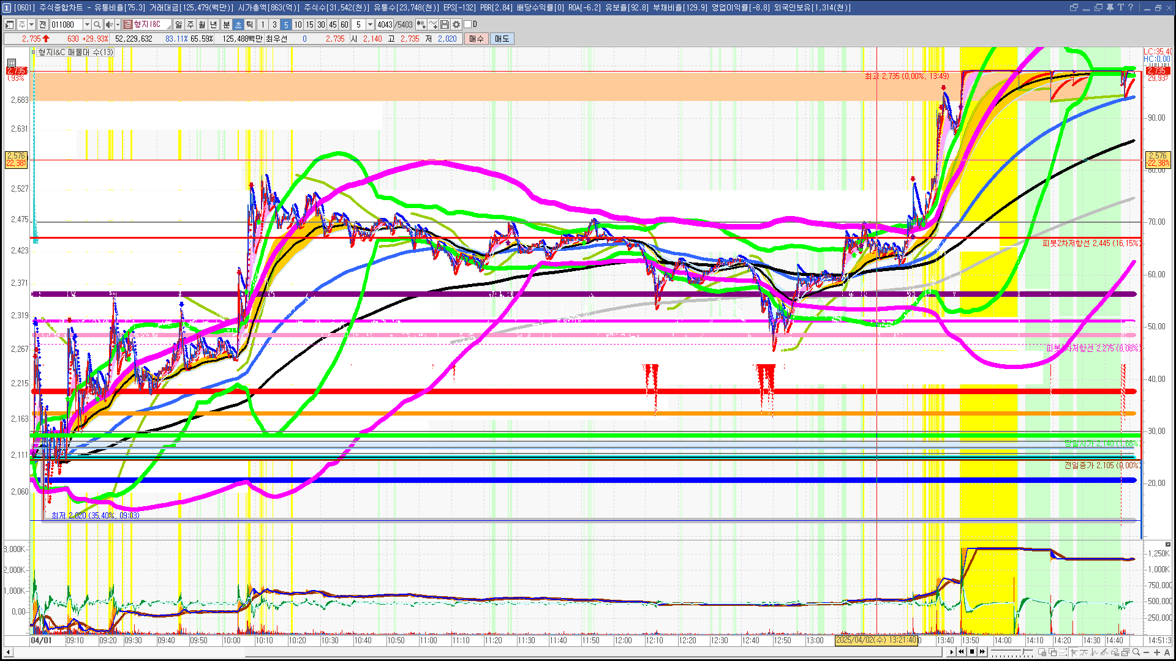Click the 매도 sell button
1176x661 pixels.
[x=502, y=39]
